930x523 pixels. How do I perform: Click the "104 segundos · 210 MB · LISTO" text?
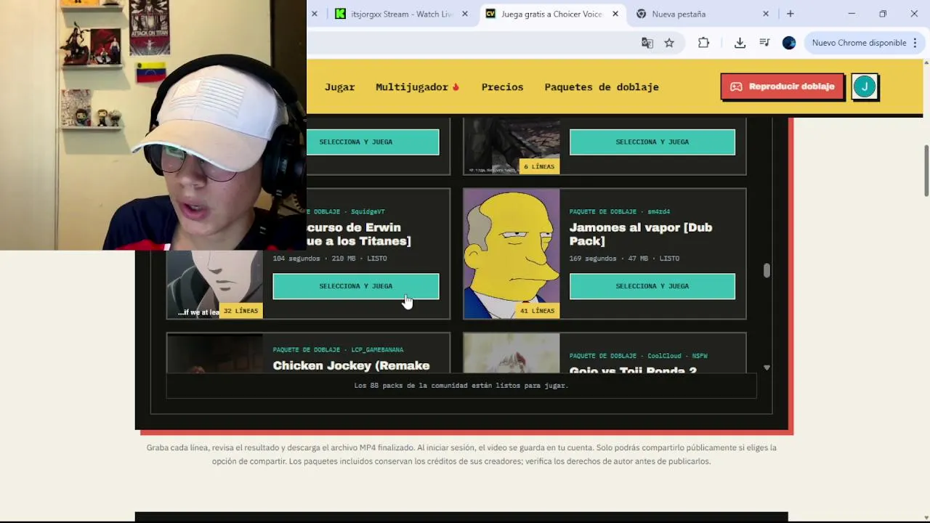[x=330, y=259]
